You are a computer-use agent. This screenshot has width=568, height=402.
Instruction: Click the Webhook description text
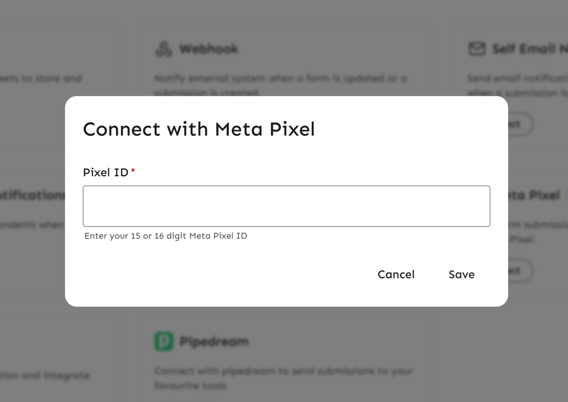click(280, 79)
